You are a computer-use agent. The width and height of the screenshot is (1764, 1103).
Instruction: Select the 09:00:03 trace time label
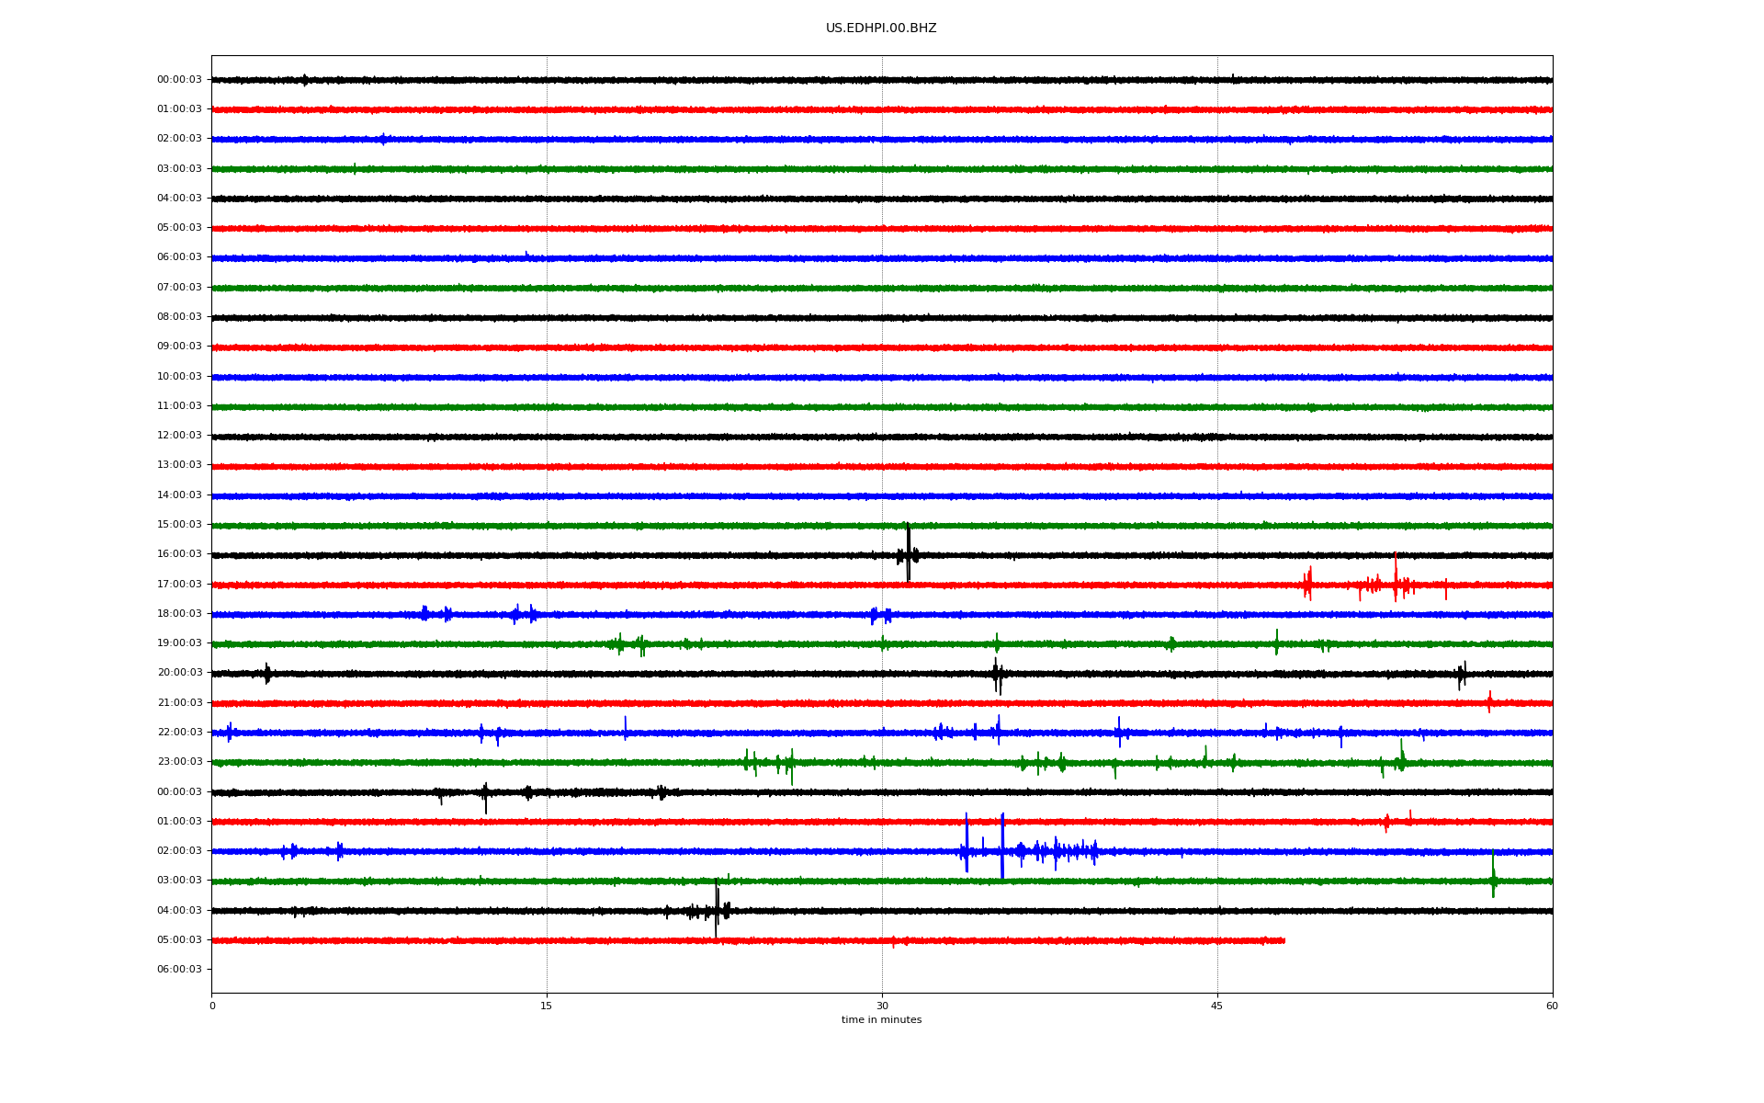[x=179, y=347]
